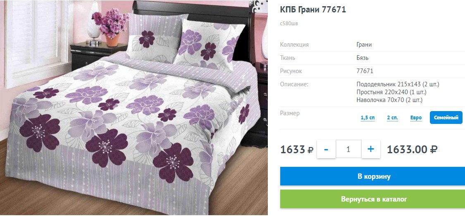Click the Бязь fabric value
The height and width of the screenshot is (216, 465).
[362, 58]
